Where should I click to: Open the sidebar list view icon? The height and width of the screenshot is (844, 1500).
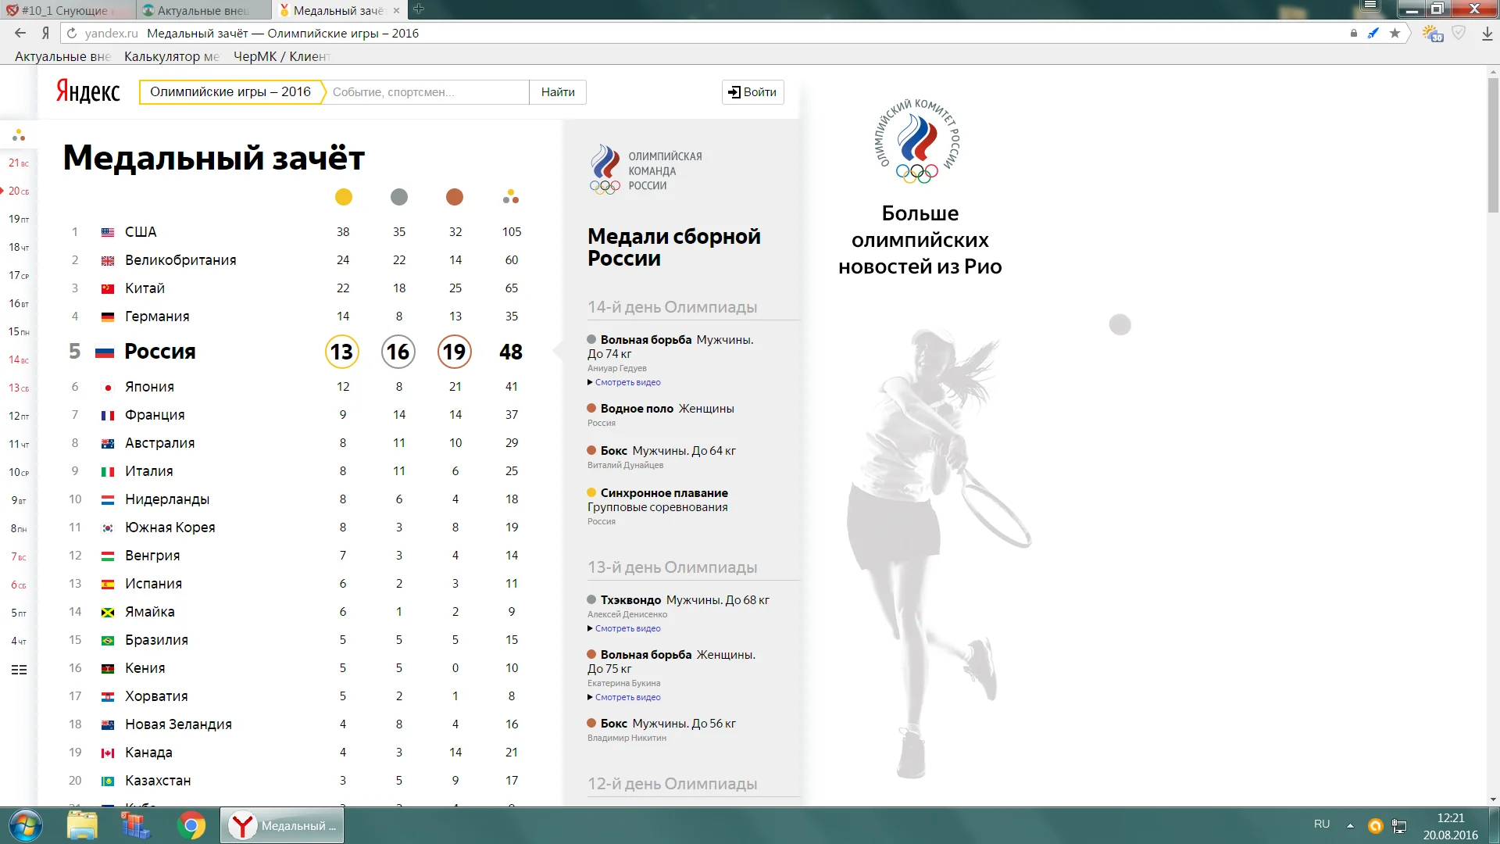coord(19,670)
